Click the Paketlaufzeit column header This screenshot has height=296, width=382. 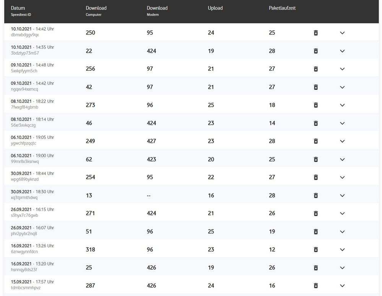[x=282, y=8]
